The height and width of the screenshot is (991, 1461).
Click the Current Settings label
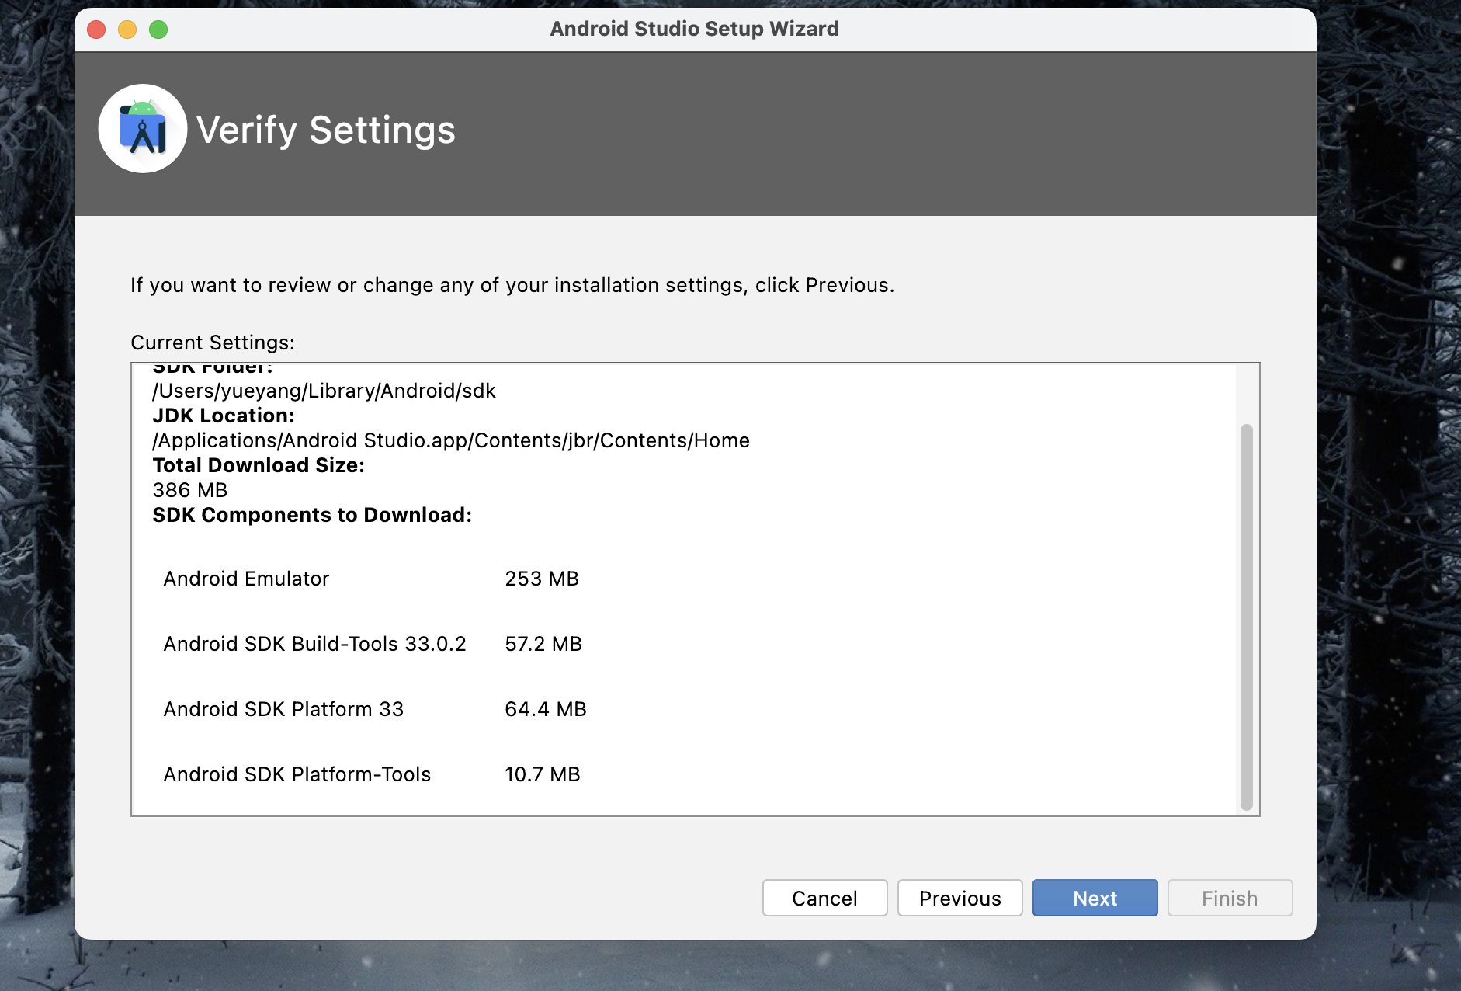coord(213,343)
